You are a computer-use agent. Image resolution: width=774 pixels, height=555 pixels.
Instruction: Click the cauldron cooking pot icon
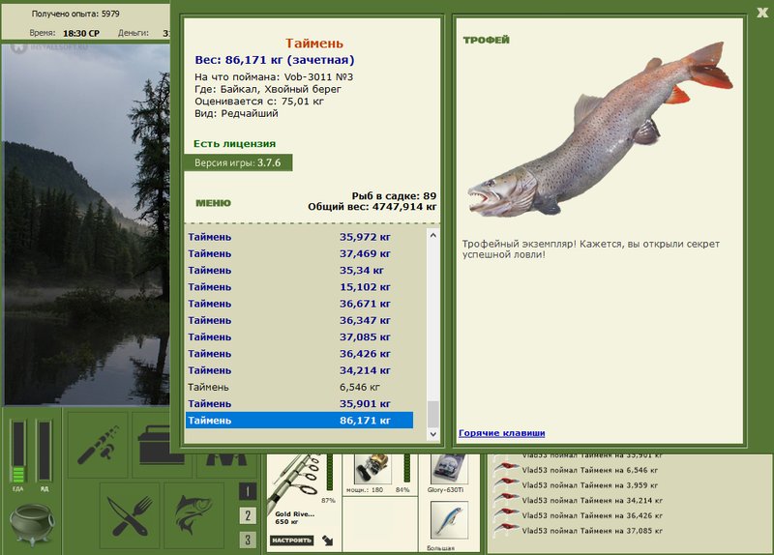coord(33,524)
